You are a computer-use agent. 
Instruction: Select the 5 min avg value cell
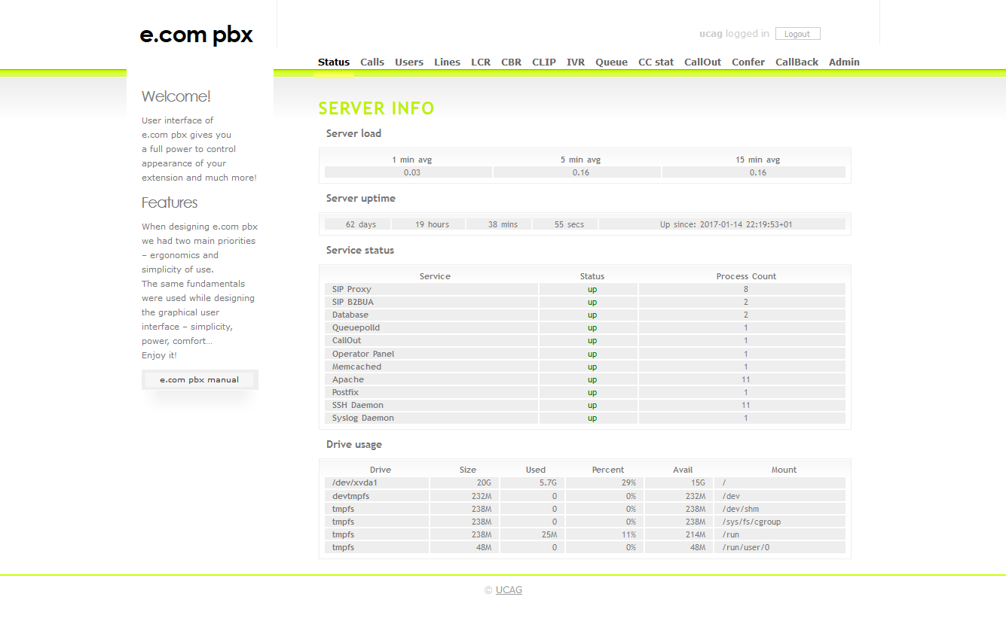tap(577, 172)
